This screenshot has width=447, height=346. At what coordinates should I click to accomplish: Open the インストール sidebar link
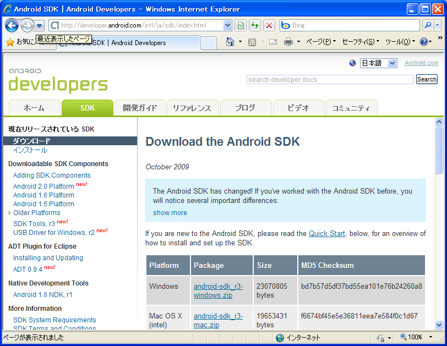pyautogui.click(x=30, y=150)
